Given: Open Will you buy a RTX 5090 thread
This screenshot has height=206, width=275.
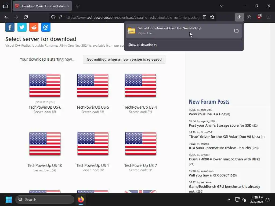Looking at the screenshot, I should (209, 175).
